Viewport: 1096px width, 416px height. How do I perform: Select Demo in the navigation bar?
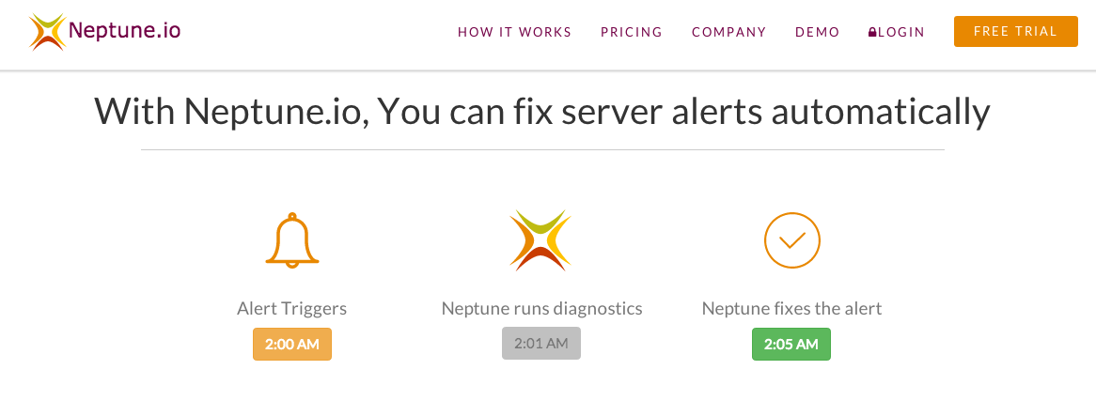[x=817, y=32]
